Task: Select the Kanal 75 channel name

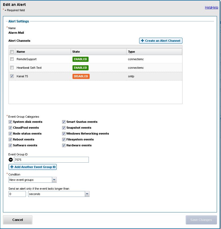Action: (22, 76)
